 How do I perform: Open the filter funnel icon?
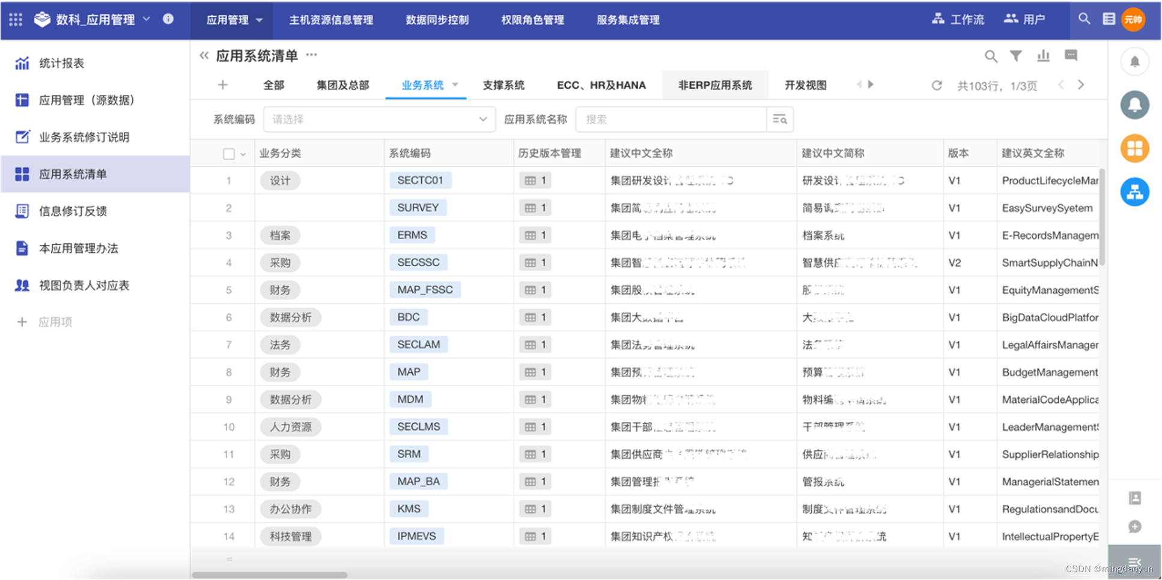1015,56
